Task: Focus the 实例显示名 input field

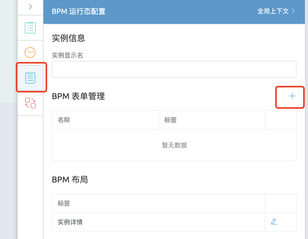Action: (x=174, y=69)
